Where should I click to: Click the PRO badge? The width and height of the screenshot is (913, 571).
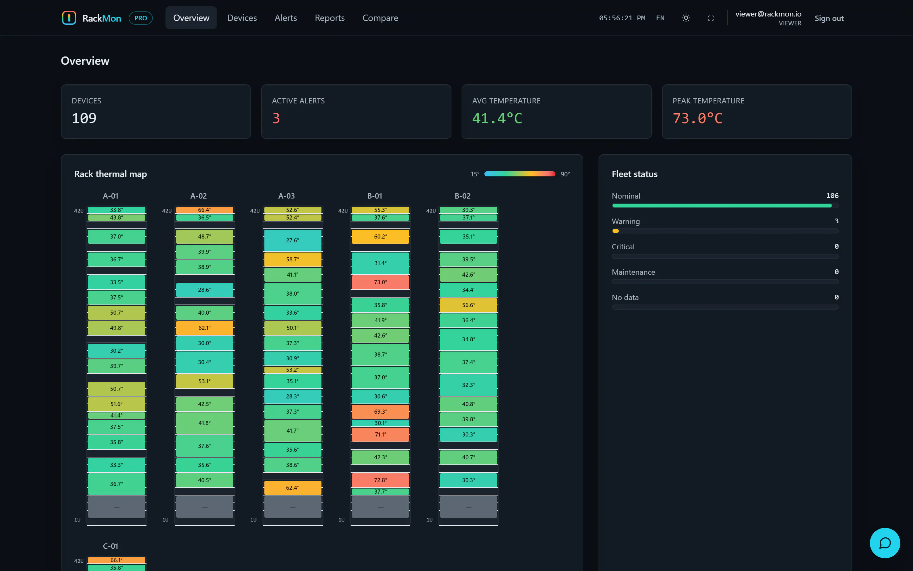(x=141, y=18)
